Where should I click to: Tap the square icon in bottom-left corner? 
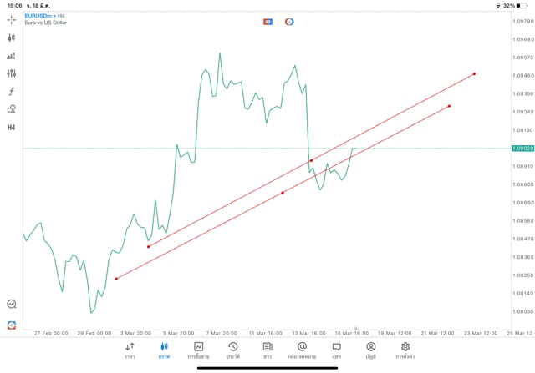coord(12,325)
